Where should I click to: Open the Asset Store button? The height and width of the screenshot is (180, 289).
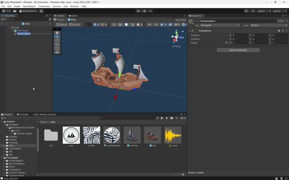[28, 11]
